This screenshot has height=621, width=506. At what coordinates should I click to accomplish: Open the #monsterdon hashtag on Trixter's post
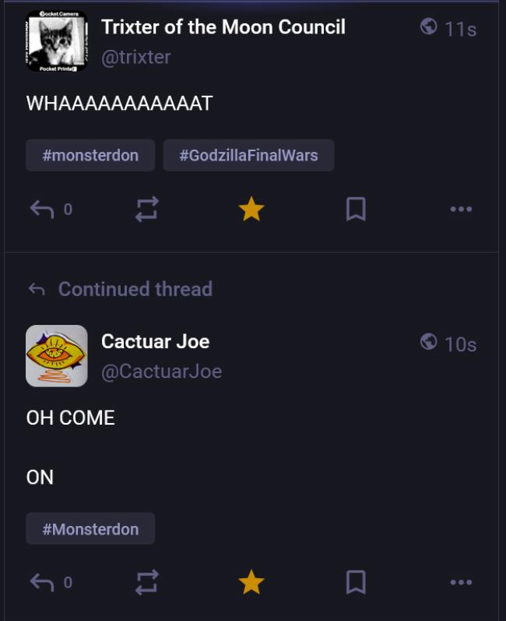(x=90, y=155)
